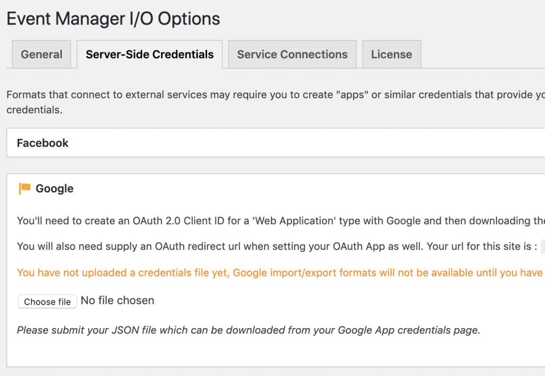Viewport: 545px width, 376px height.
Task: Go to the License tab
Action: tap(391, 54)
